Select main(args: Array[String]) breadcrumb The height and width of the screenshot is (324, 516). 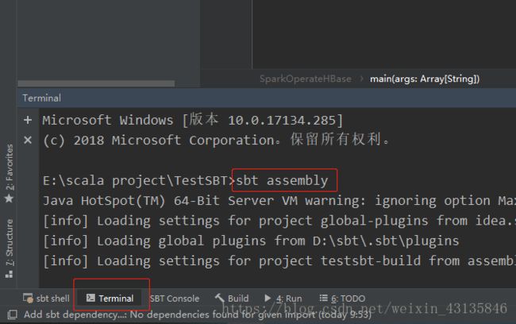[x=425, y=79]
